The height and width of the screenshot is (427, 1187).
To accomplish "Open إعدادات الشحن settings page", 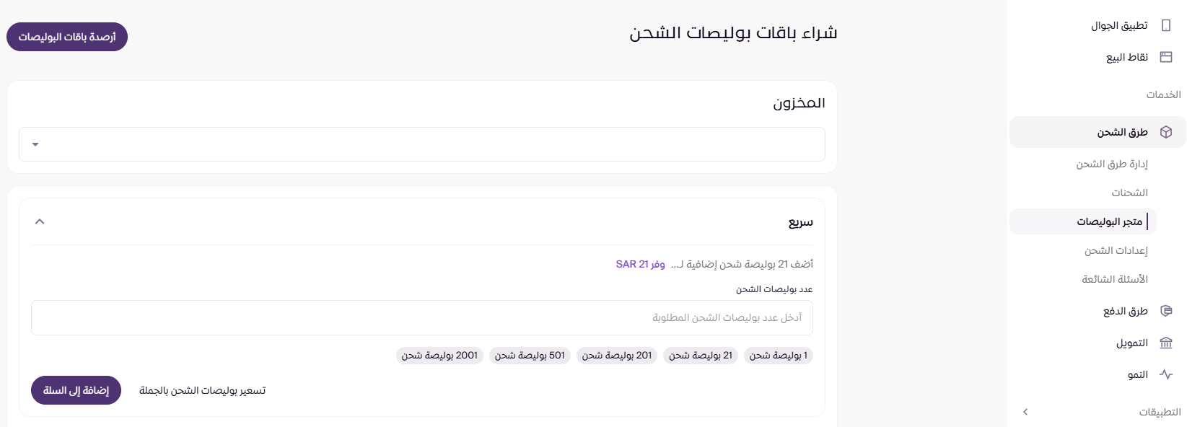I will [x=1116, y=250].
